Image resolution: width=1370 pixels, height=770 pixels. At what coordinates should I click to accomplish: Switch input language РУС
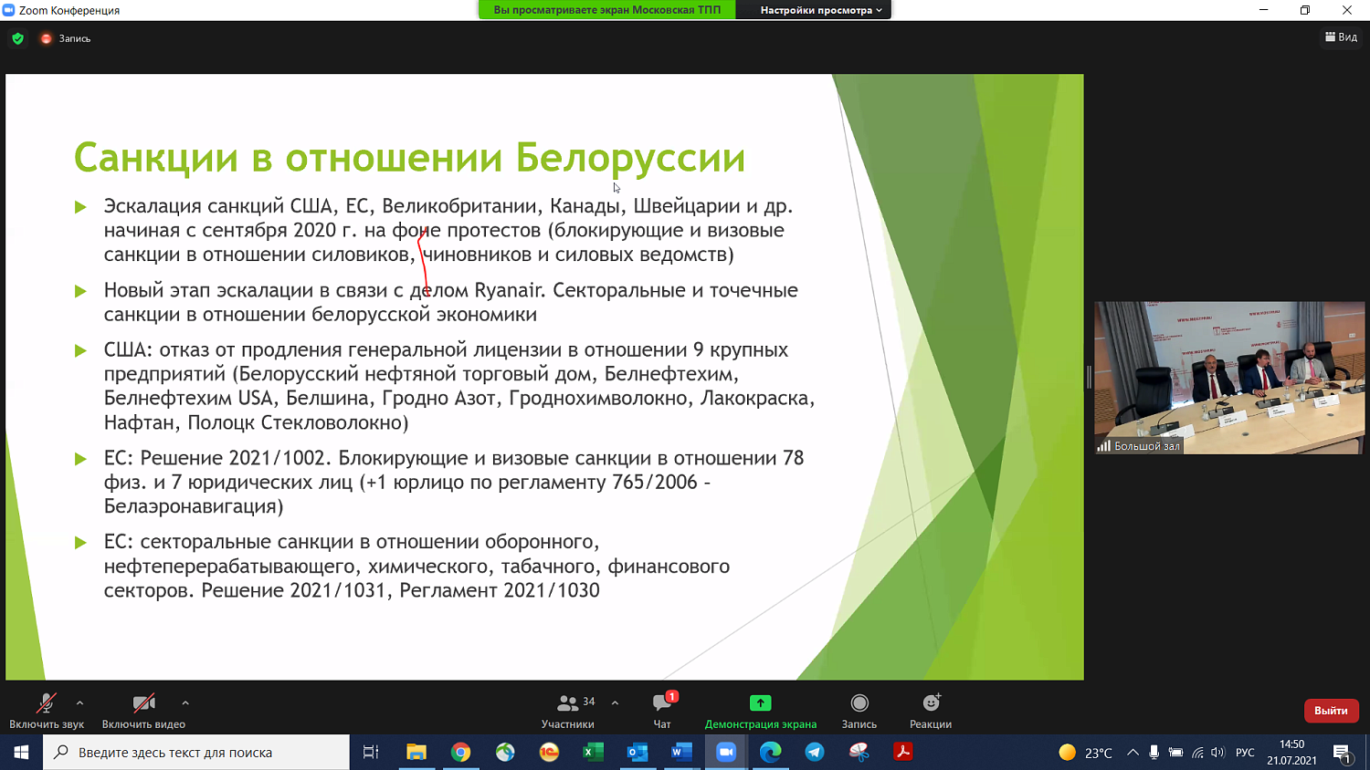pos(1245,753)
